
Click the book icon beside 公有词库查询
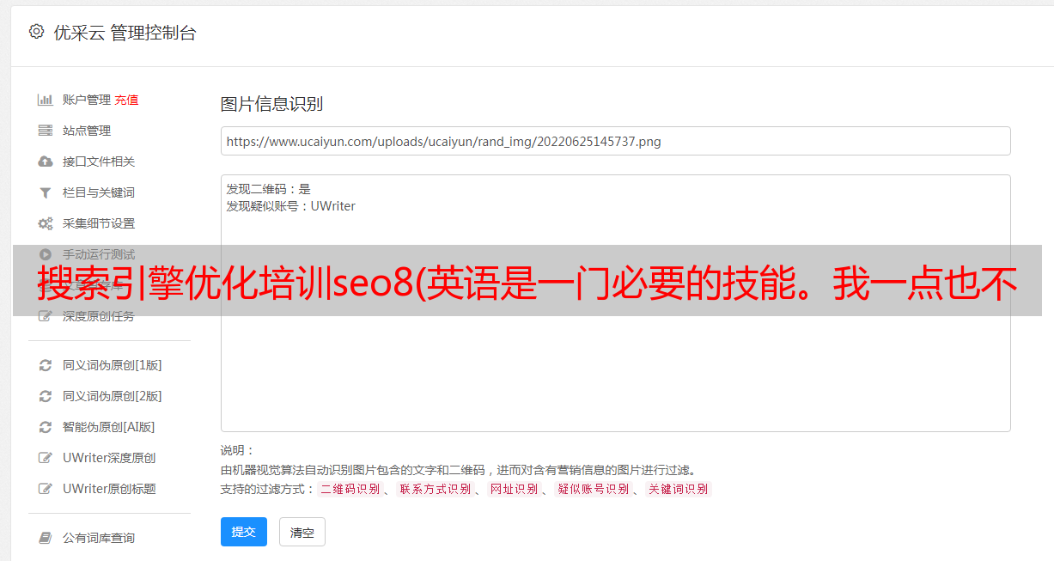[x=46, y=538]
